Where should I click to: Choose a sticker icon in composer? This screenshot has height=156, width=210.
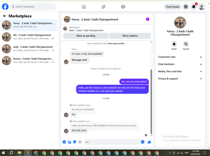(x=75, y=142)
